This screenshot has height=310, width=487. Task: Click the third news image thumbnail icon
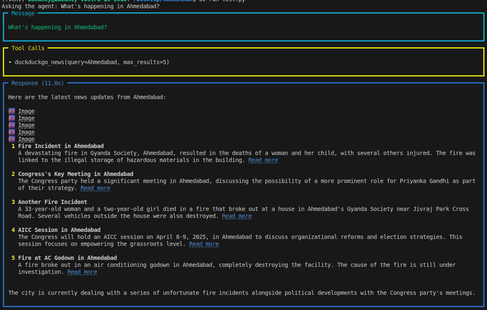pos(12,125)
